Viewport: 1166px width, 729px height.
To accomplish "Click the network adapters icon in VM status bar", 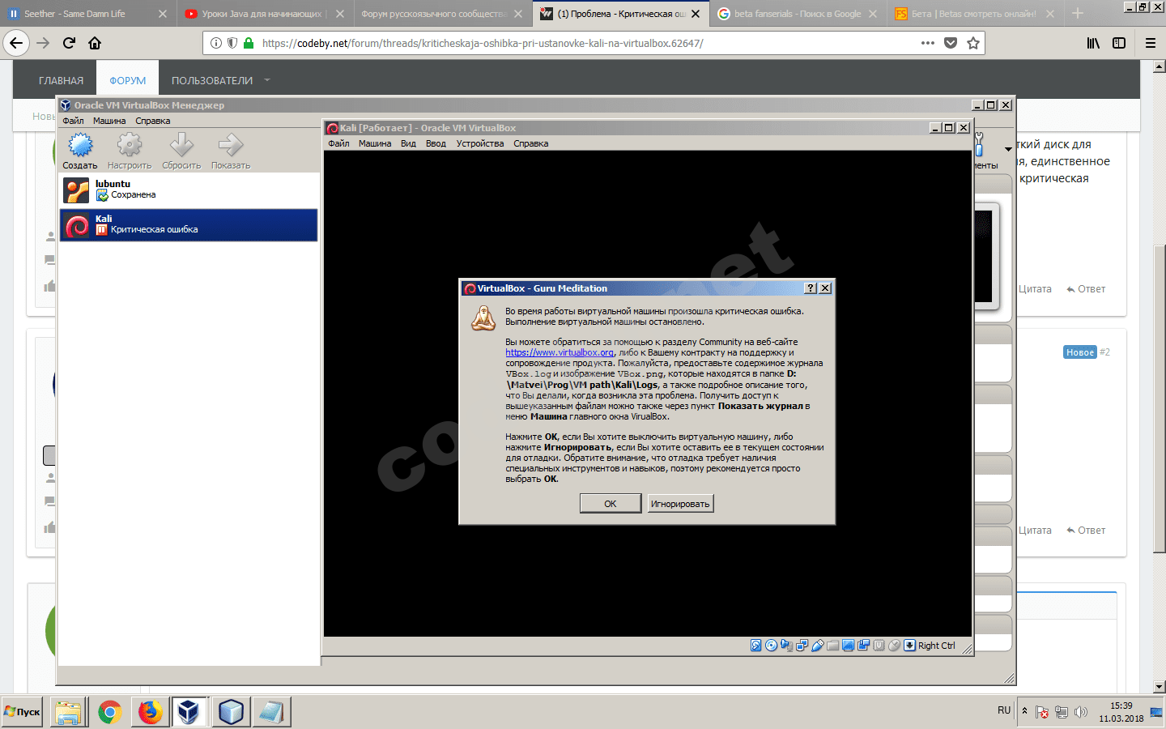I will (802, 646).
